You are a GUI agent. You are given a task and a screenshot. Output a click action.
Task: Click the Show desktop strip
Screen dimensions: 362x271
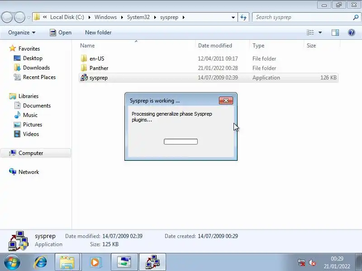[x=359, y=262]
